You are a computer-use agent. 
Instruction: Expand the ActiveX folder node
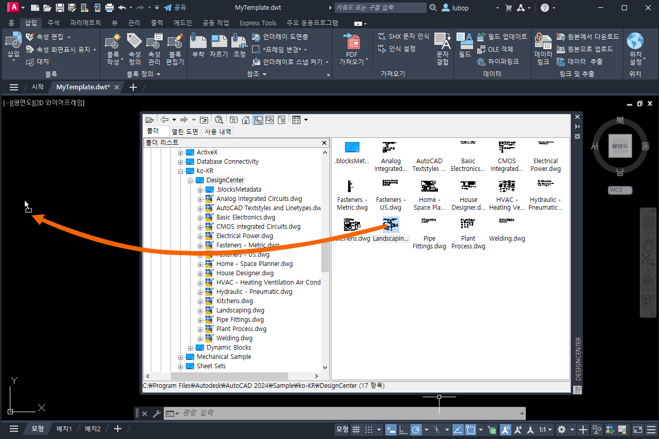[x=181, y=152]
